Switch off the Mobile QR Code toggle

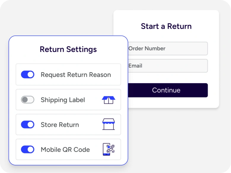(28, 150)
